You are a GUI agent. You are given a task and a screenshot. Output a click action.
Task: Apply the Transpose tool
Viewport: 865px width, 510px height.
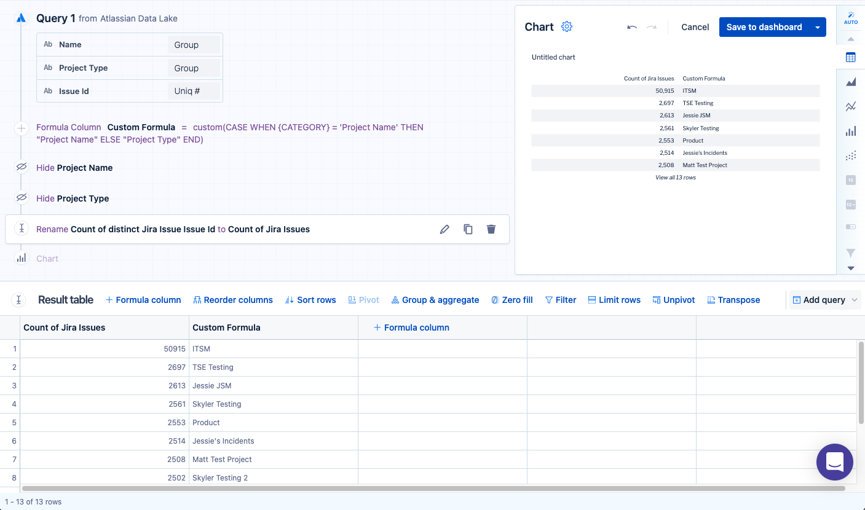(733, 300)
